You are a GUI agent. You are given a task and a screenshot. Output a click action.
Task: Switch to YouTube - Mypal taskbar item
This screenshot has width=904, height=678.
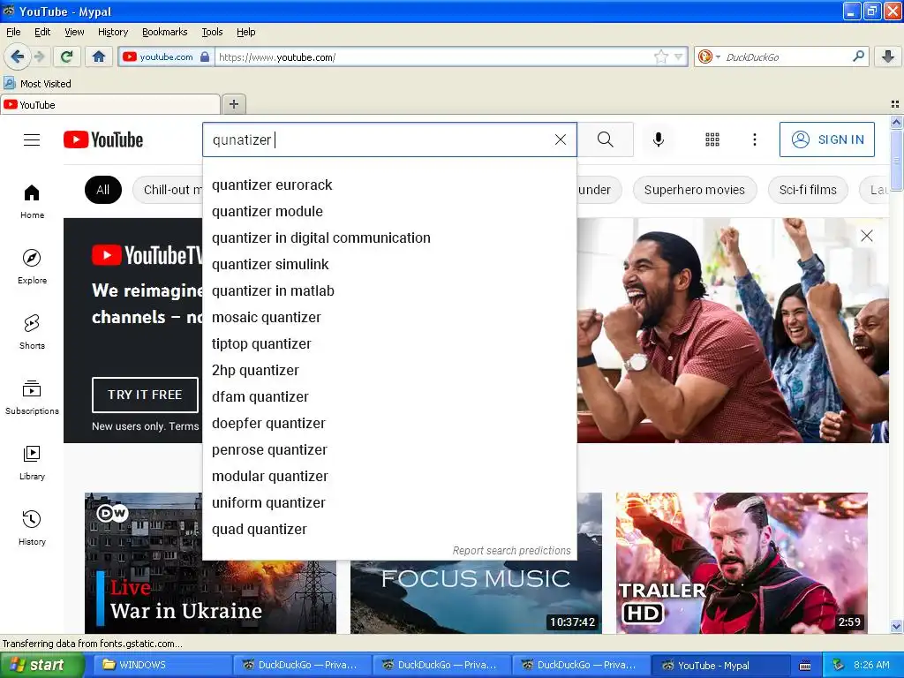click(720, 665)
